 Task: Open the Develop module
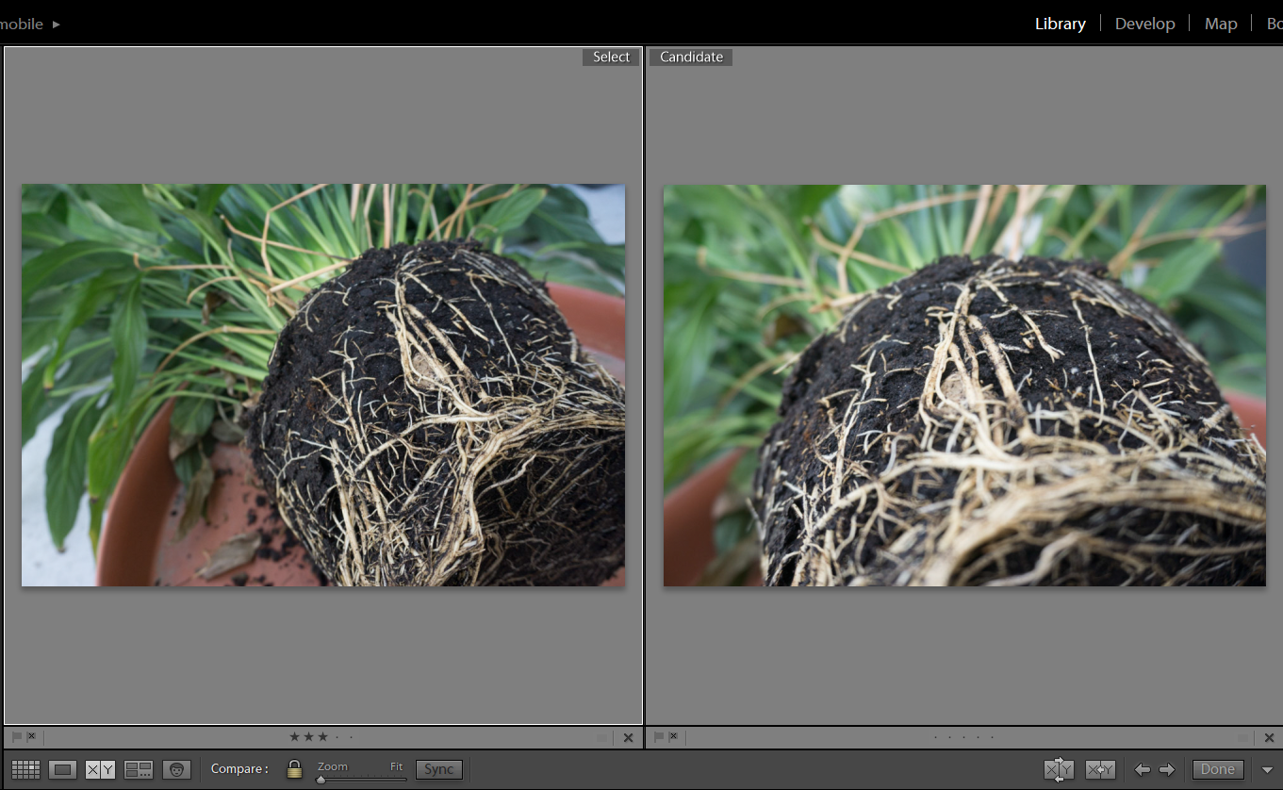(1144, 24)
